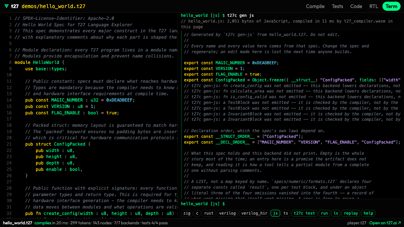Click 'pub const MAGIC_NUMBER' source line
Screen dimensions: 404x227
pyautogui.click(x=80, y=100)
